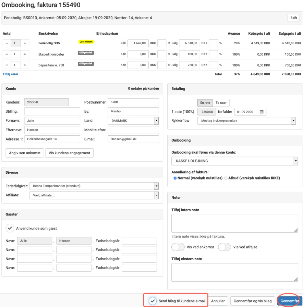Toggle the Vis ved ankomst switch

pos(178,247)
